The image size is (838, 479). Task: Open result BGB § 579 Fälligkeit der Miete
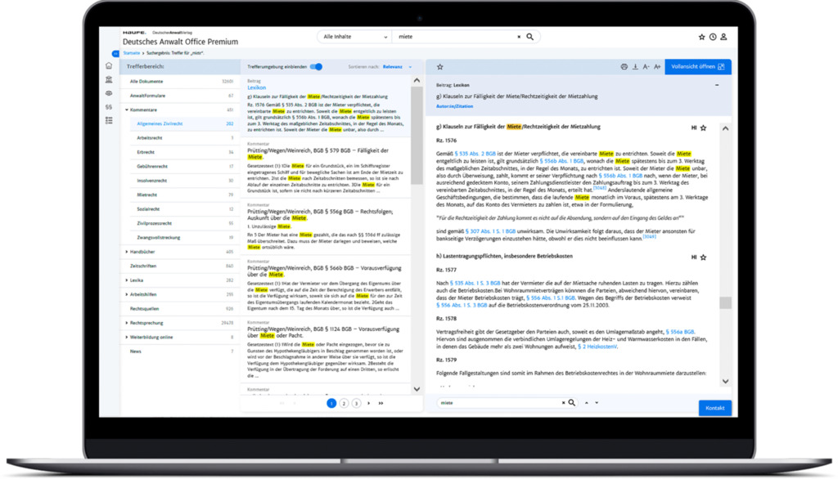[318, 154]
